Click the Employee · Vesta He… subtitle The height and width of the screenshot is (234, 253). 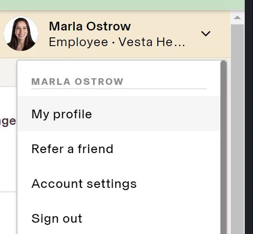pyautogui.click(x=117, y=42)
